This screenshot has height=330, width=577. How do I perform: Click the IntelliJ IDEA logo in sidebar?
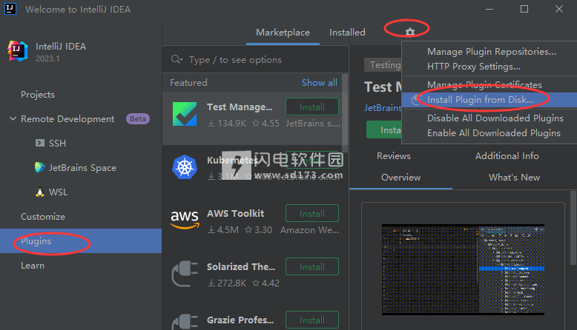click(18, 51)
